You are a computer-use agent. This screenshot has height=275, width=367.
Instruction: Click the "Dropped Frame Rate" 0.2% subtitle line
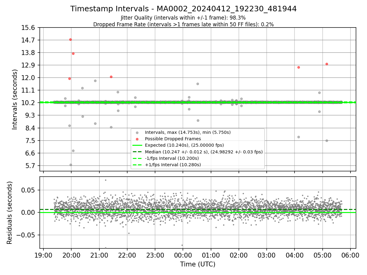pos(183,24)
